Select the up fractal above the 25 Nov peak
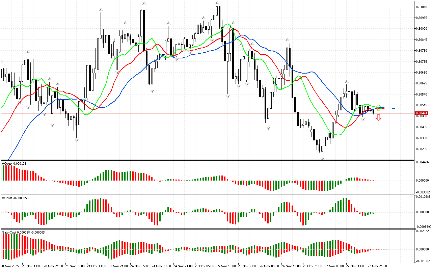 point(217,3)
